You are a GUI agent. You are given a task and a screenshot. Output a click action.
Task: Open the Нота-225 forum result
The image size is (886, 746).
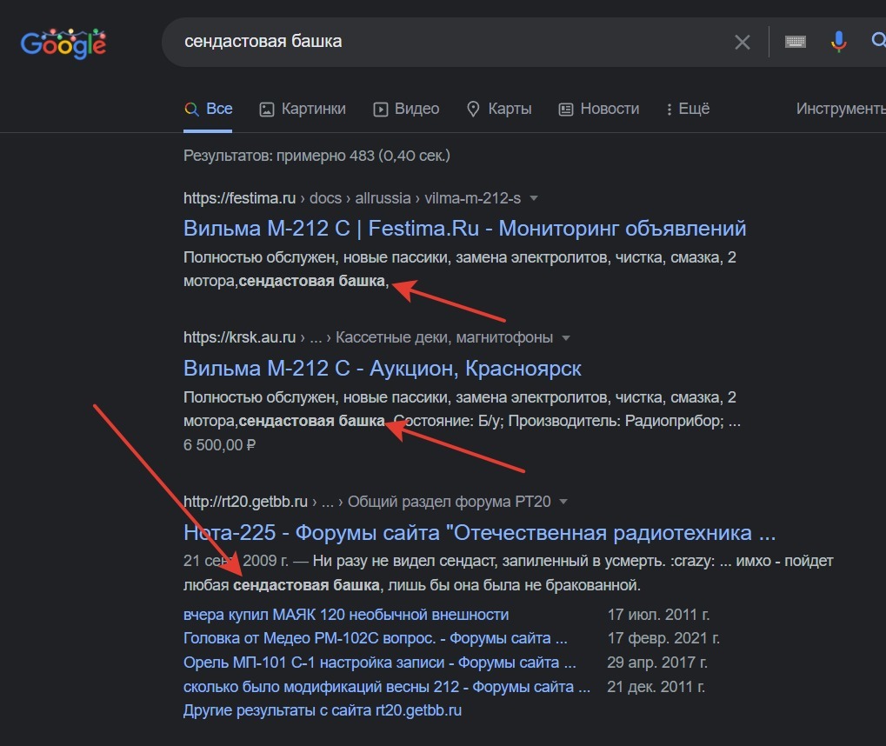[x=479, y=532]
